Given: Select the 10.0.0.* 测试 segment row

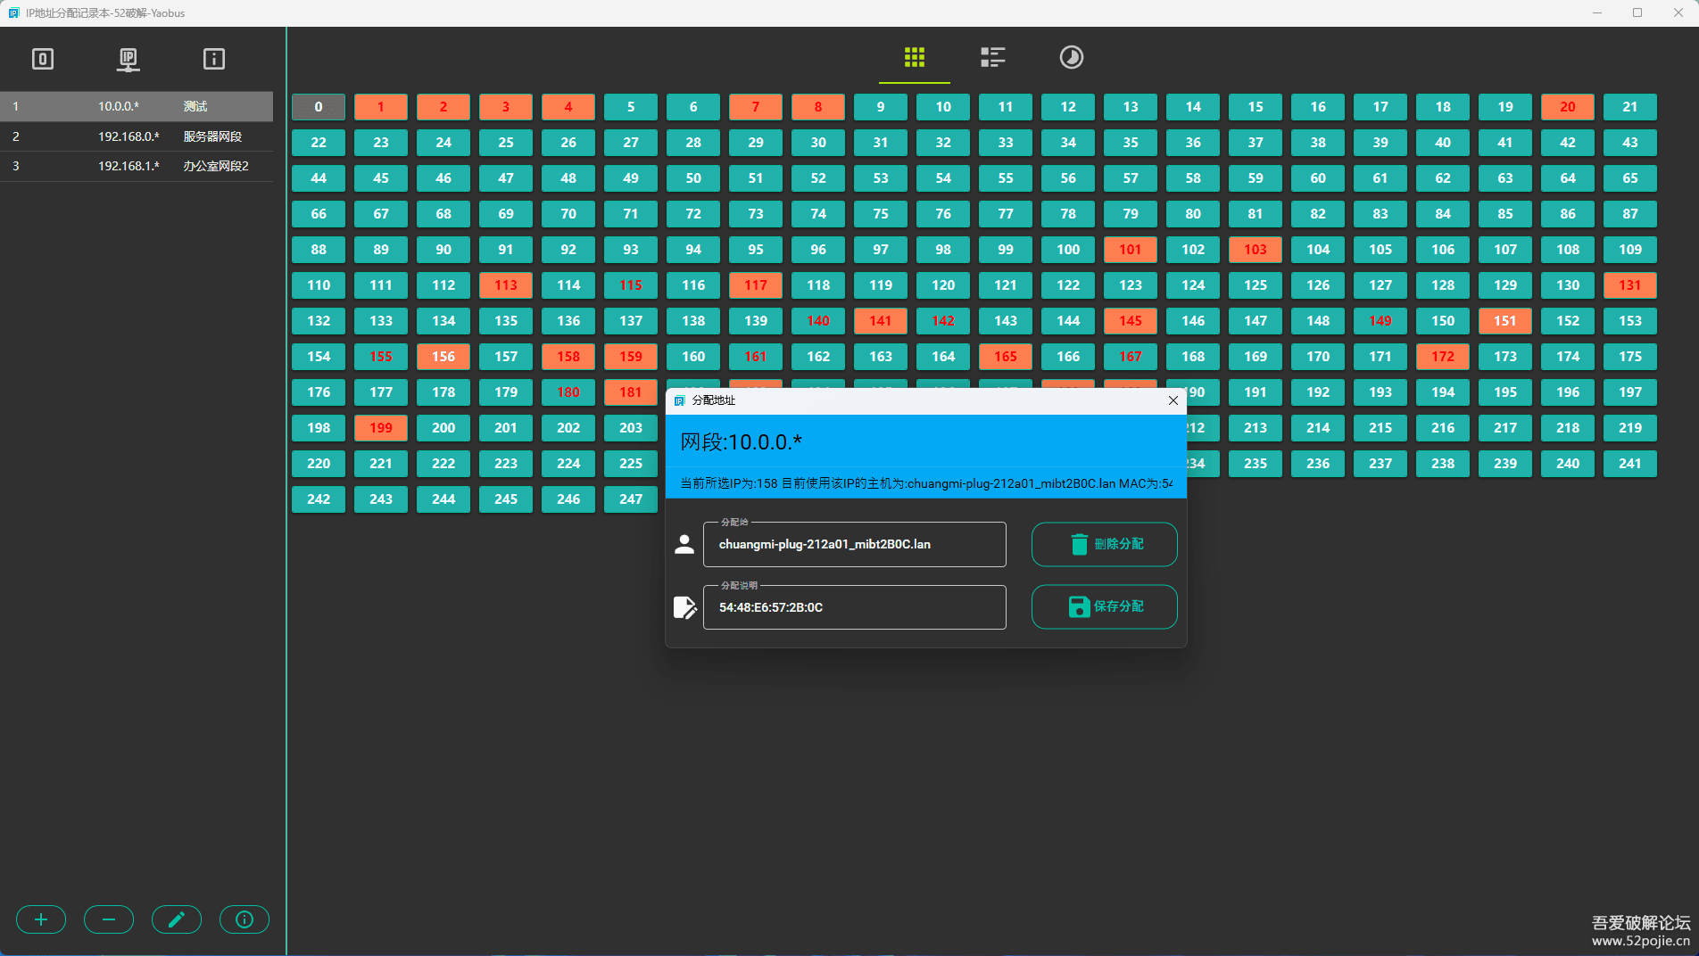Looking at the screenshot, I should pyautogui.click(x=137, y=106).
